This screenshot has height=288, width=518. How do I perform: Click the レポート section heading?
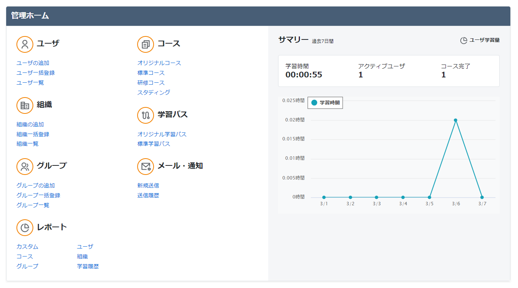pyautogui.click(x=52, y=227)
